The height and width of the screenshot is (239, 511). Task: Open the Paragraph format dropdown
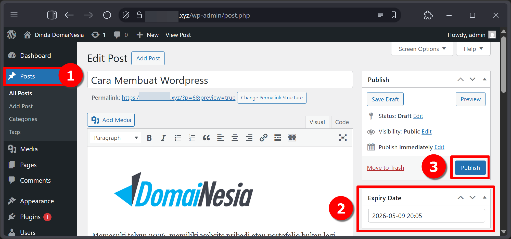tap(116, 138)
